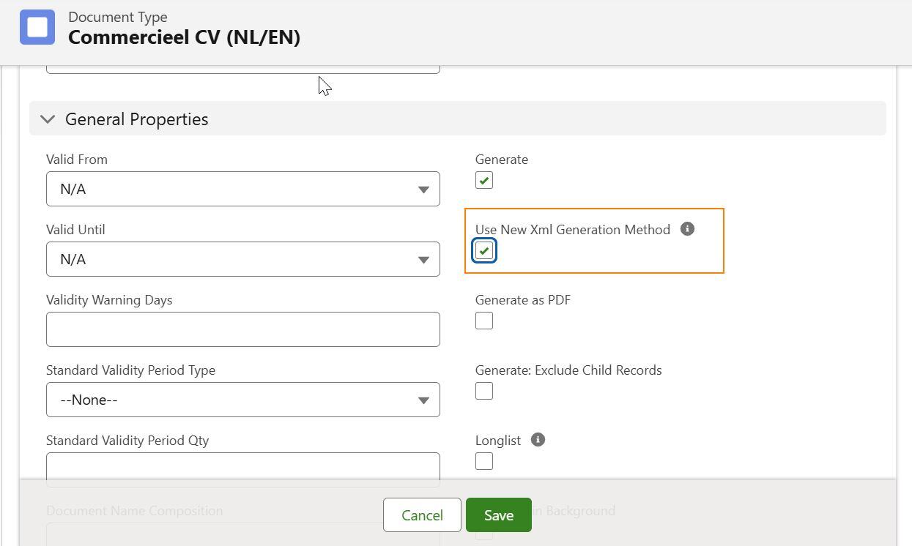Check the Longlist checkbox
Image resolution: width=912 pixels, height=546 pixels.
[484, 461]
